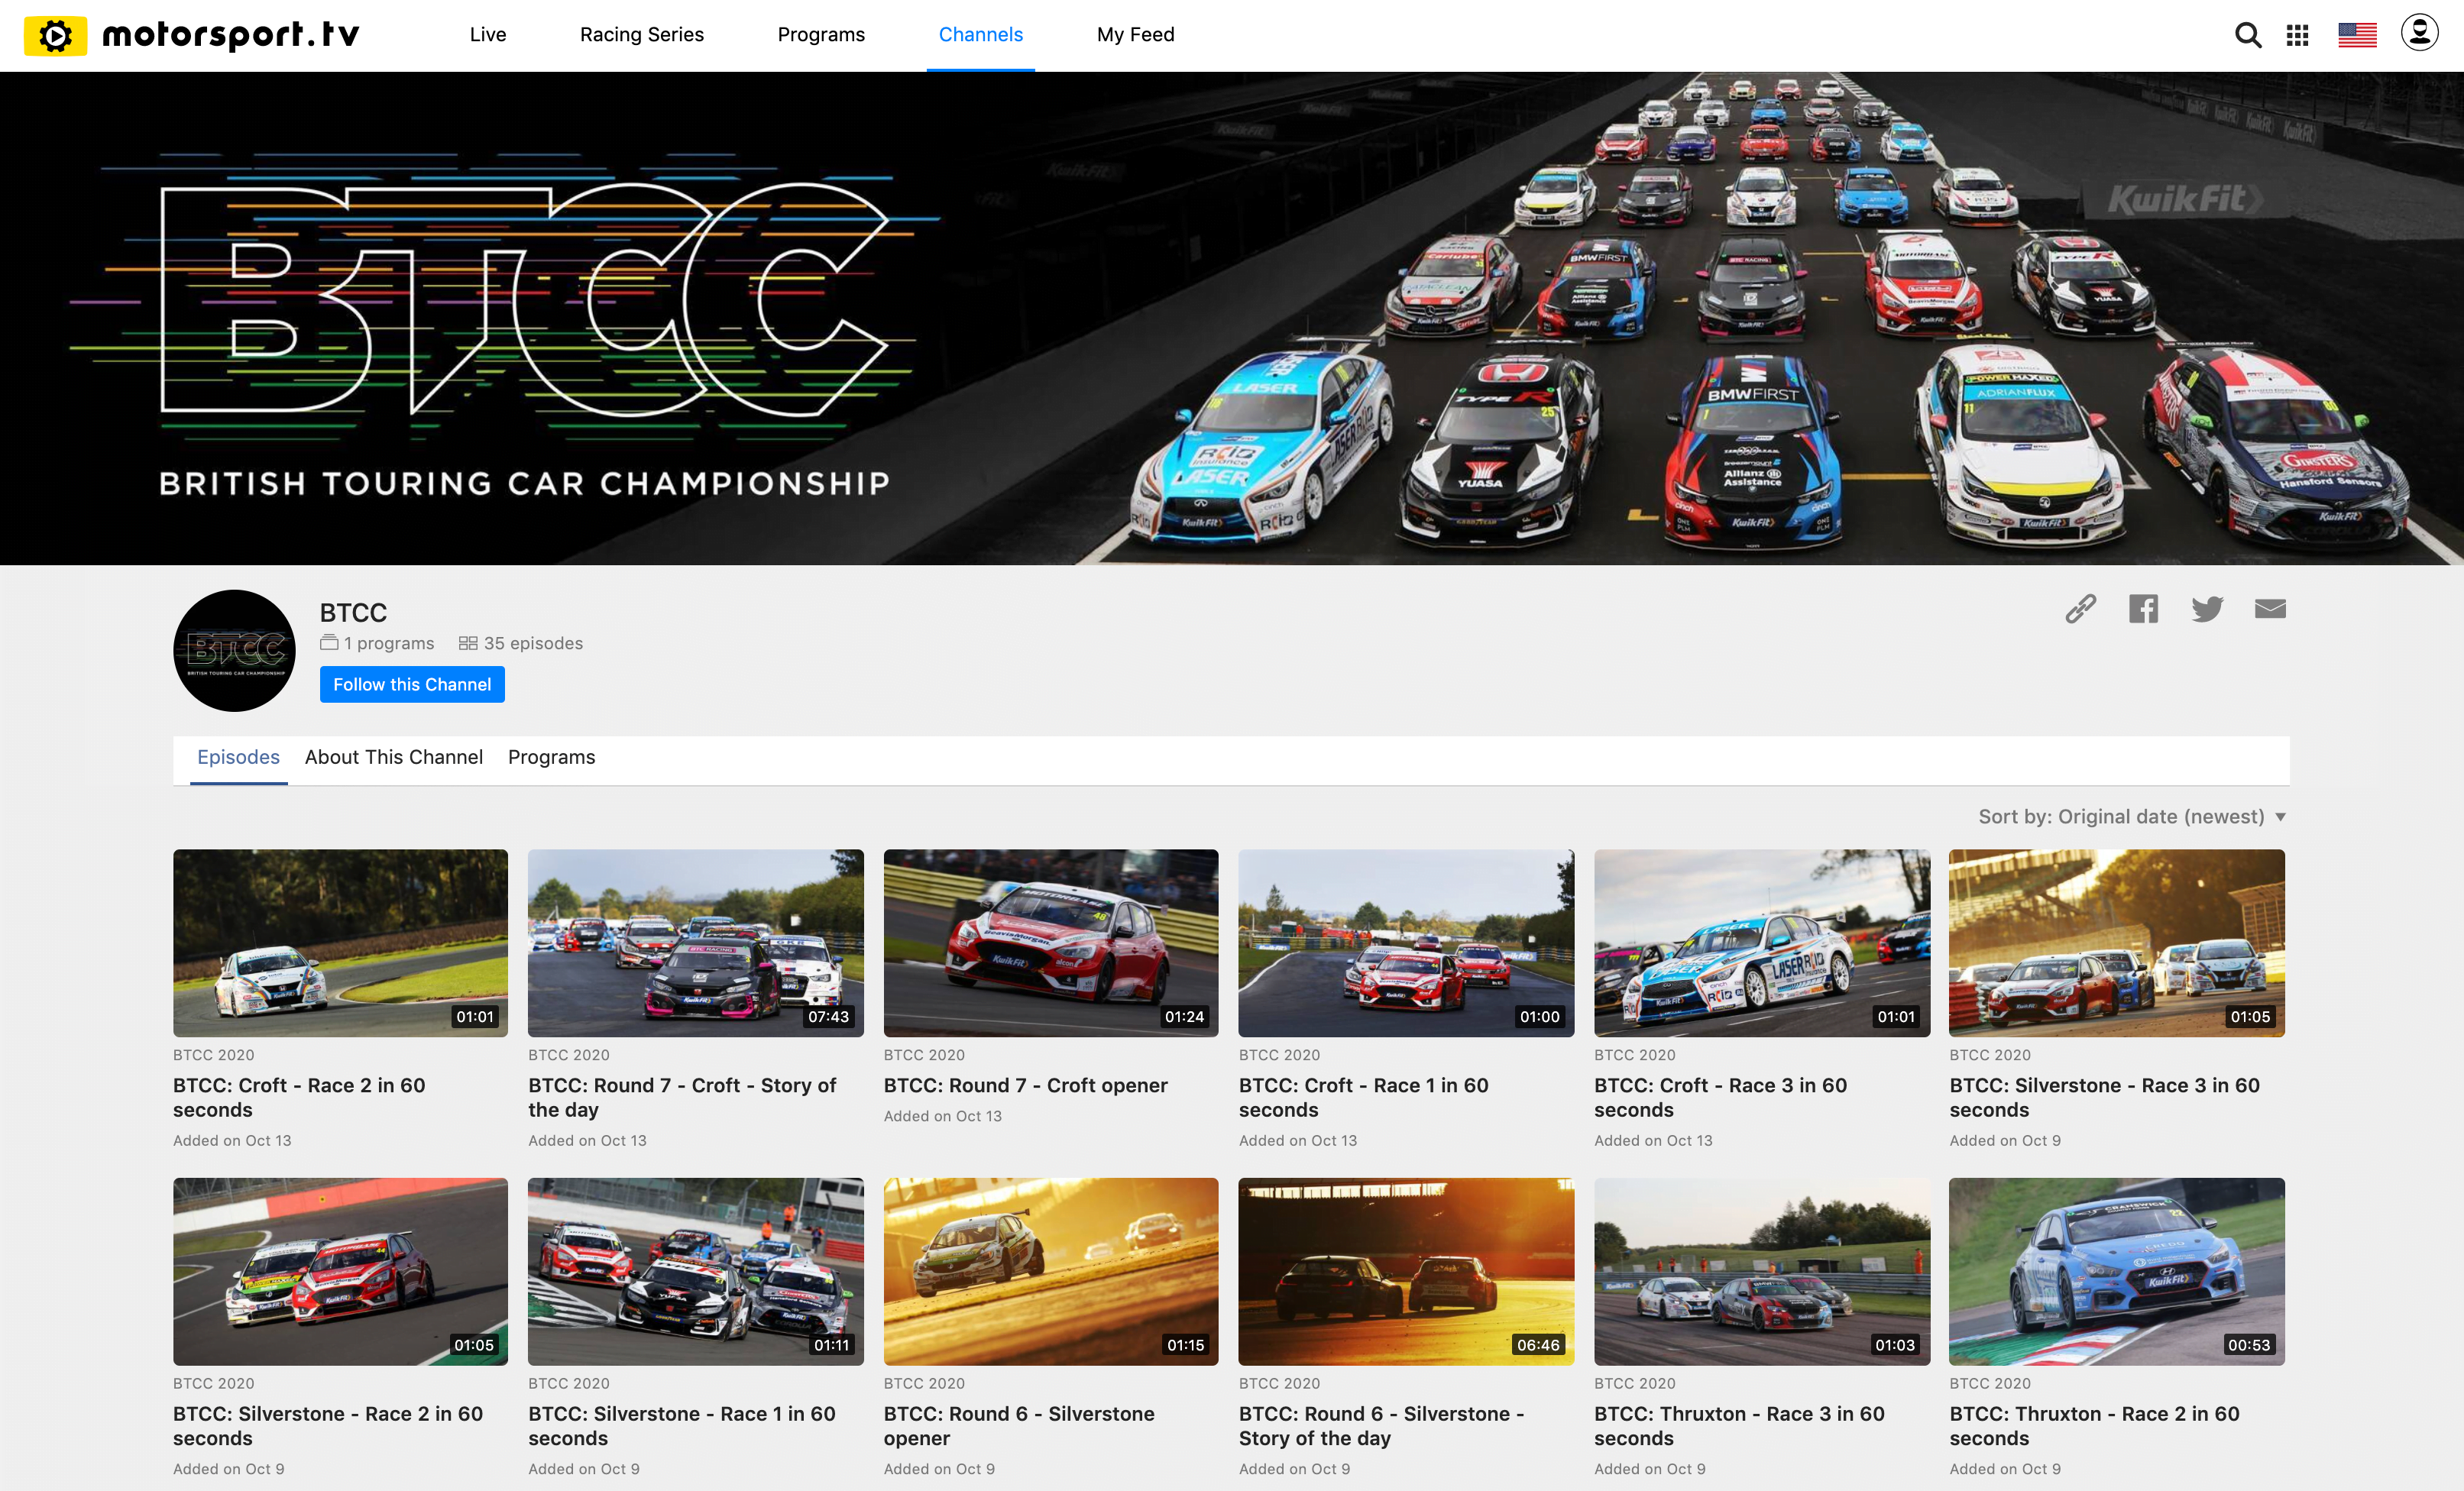Screen dimensions: 2464x1491
Task: Open the Live menu item
Action: (488, 35)
